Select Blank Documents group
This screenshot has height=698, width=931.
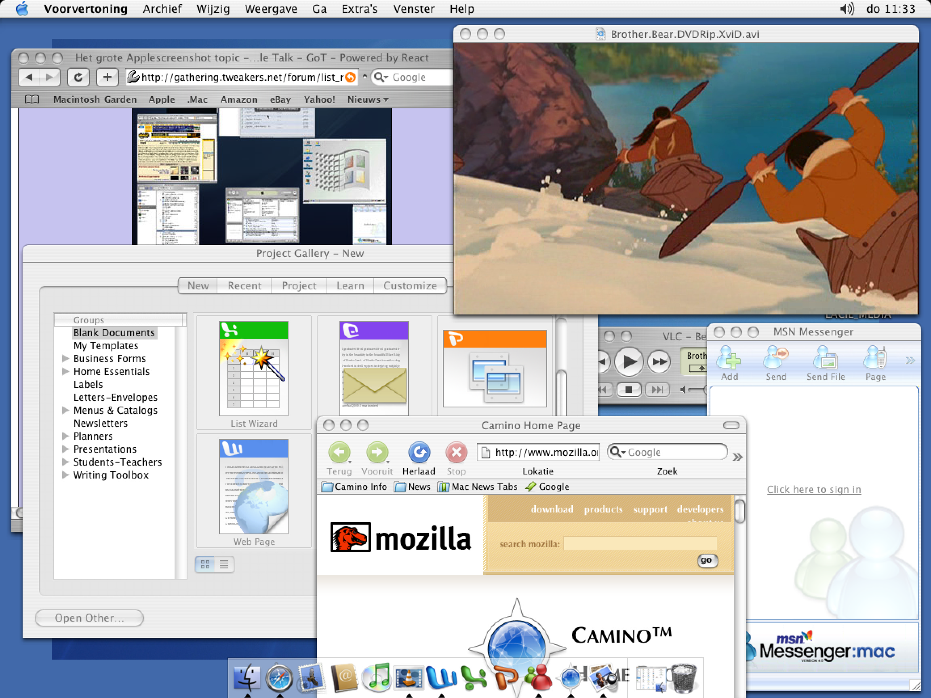coord(114,333)
